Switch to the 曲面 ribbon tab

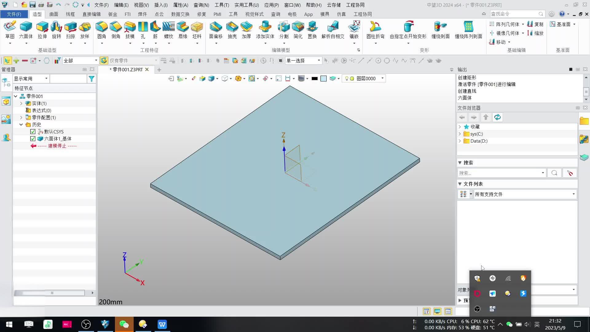click(54, 14)
